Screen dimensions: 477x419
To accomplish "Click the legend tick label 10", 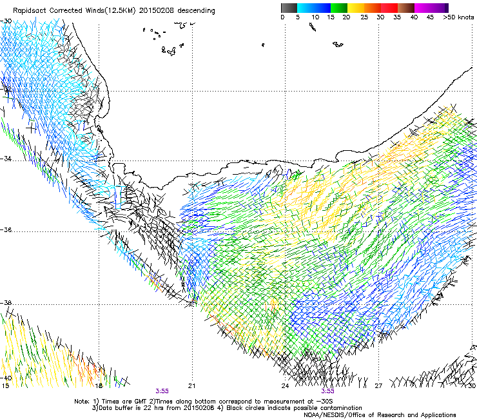I will pyautogui.click(x=315, y=17).
